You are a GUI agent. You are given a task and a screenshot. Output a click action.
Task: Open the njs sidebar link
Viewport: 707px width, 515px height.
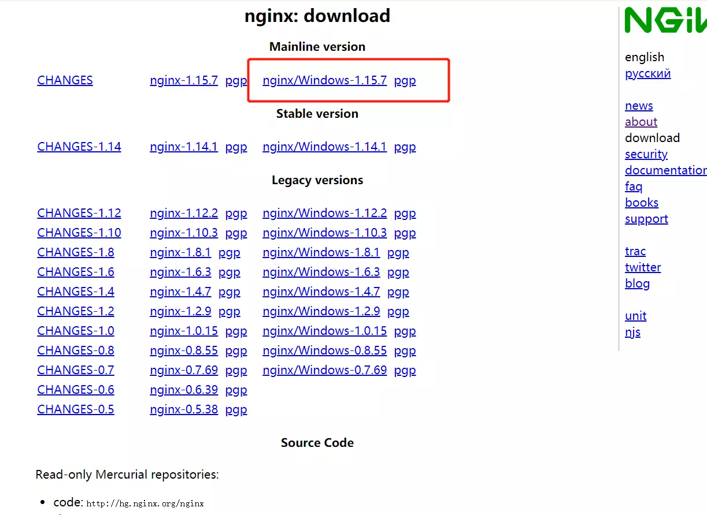pos(632,332)
